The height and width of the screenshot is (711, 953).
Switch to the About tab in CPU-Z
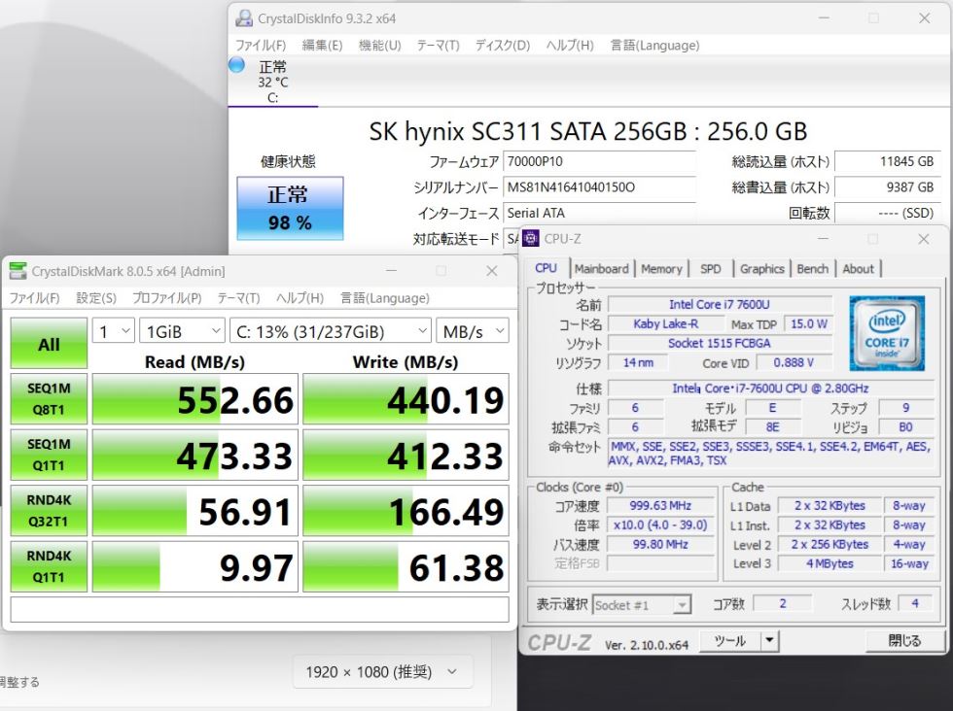click(858, 268)
